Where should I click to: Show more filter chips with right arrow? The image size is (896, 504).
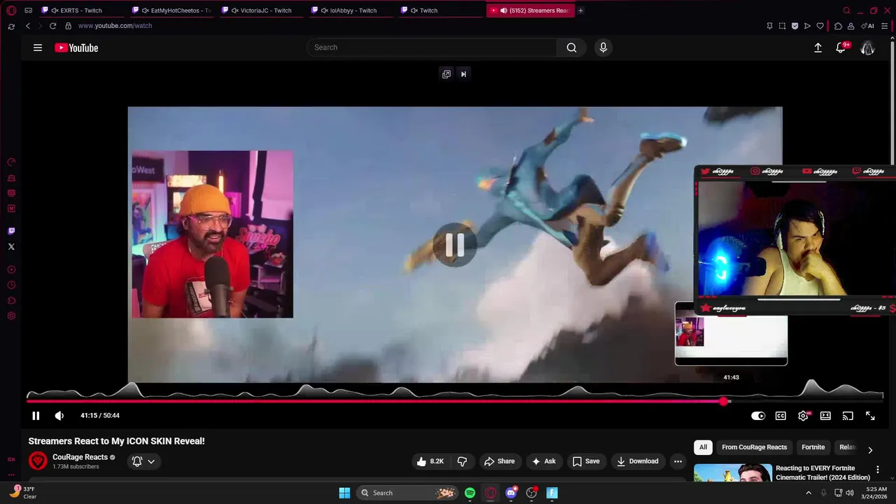870,450
